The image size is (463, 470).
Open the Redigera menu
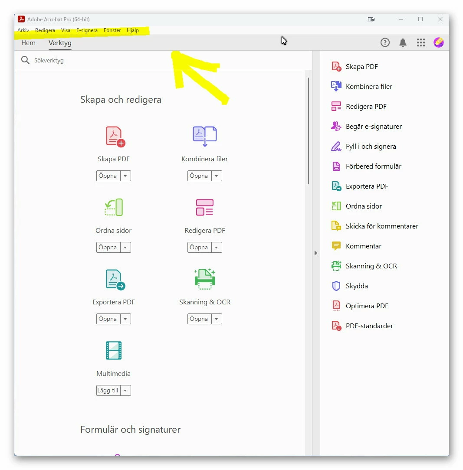click(45, 30)
